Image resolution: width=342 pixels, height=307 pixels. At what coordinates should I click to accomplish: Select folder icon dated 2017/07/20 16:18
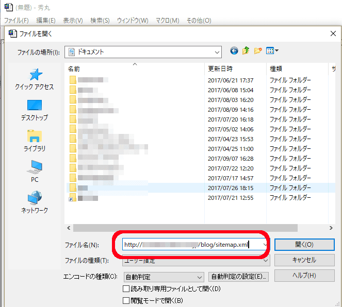[73, 119]
